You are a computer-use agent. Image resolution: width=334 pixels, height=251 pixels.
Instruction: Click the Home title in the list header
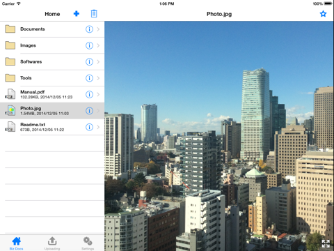(x=52, y=14)
